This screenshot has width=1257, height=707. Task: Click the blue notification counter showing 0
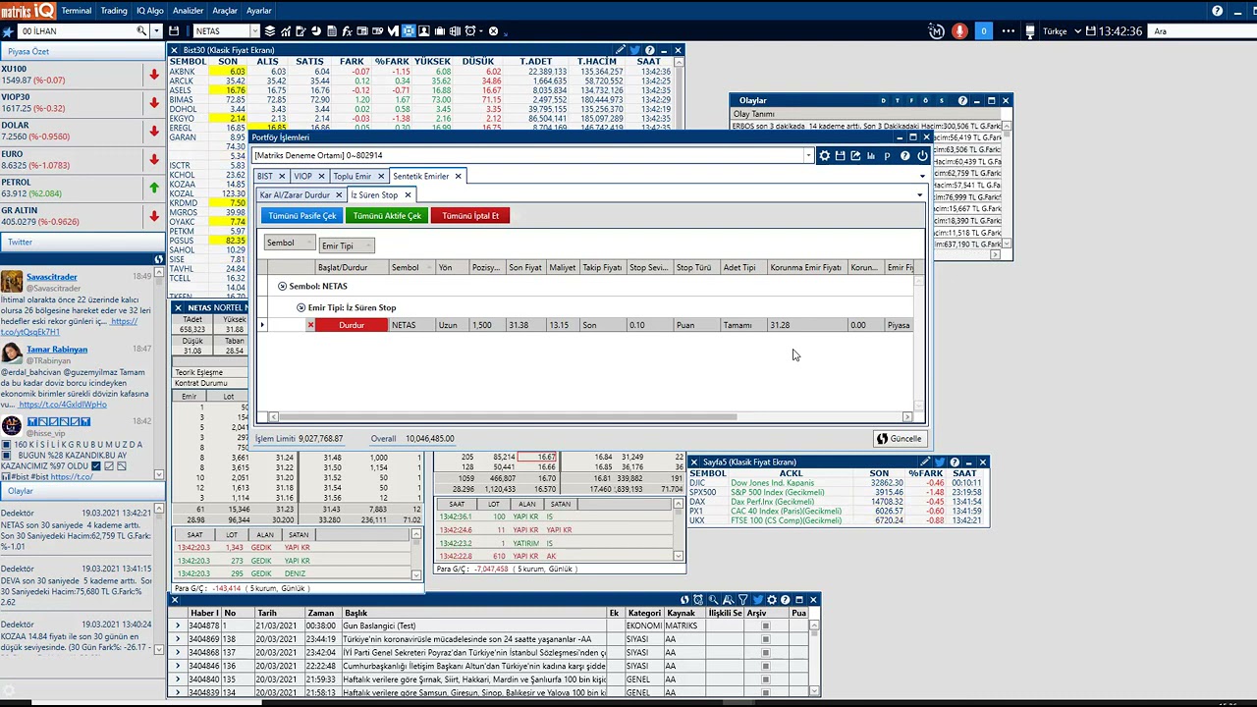984,31
